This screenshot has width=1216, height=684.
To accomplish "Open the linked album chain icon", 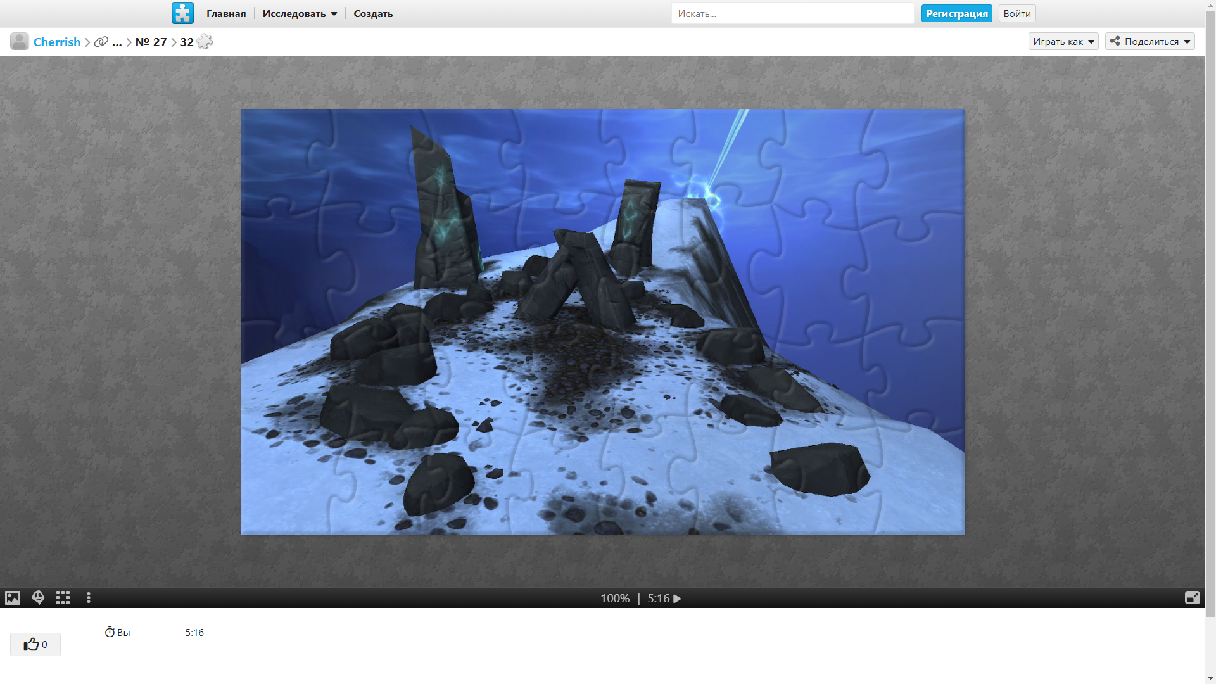I will coord(101,42).
